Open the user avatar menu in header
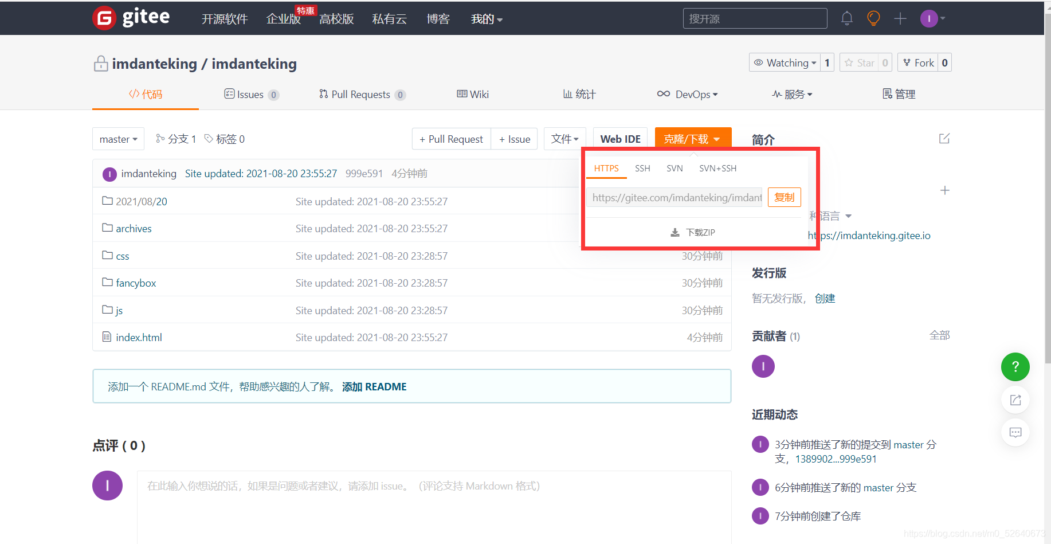 tap(932, 18)
